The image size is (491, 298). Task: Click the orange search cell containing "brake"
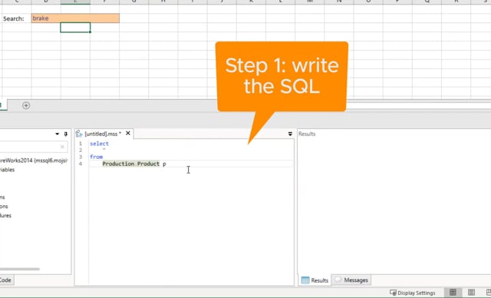75,18
